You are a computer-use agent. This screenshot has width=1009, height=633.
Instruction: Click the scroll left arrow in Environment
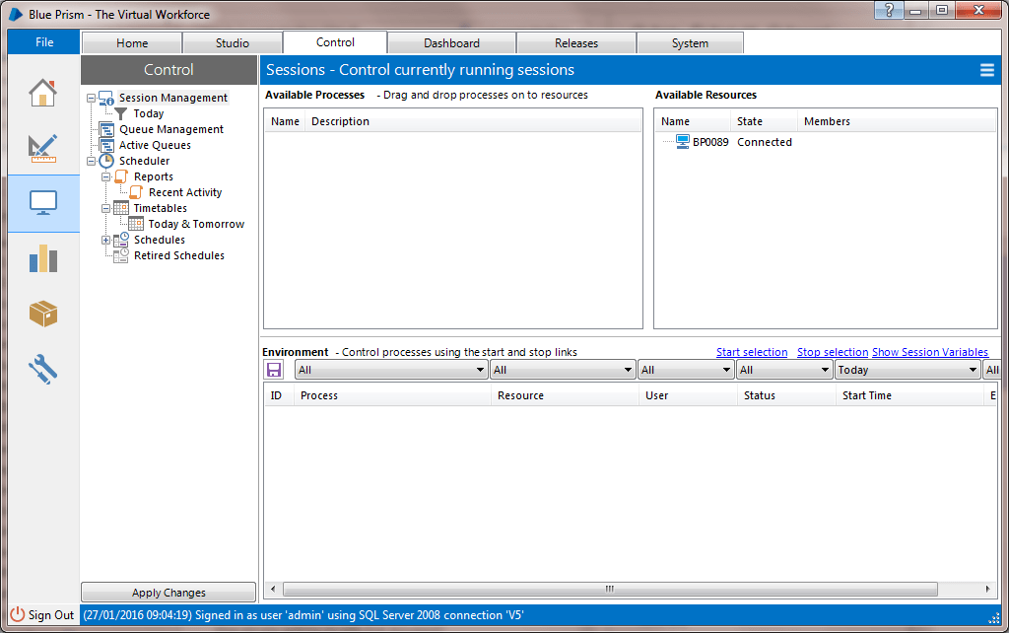pos(273,590)
